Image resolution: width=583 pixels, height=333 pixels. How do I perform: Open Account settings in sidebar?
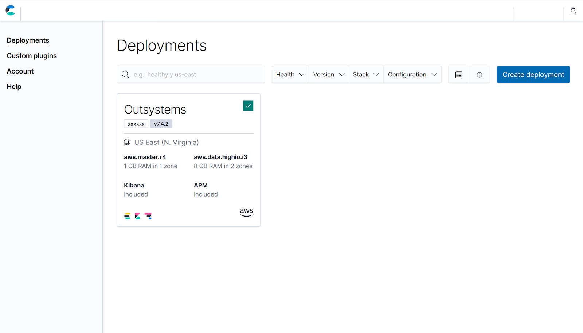20,71
